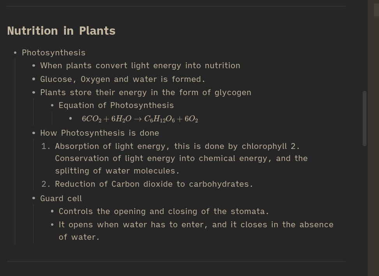Click "Controls the opening and closing of the stomata."
379x276 pixels.
tap(164, 211)
